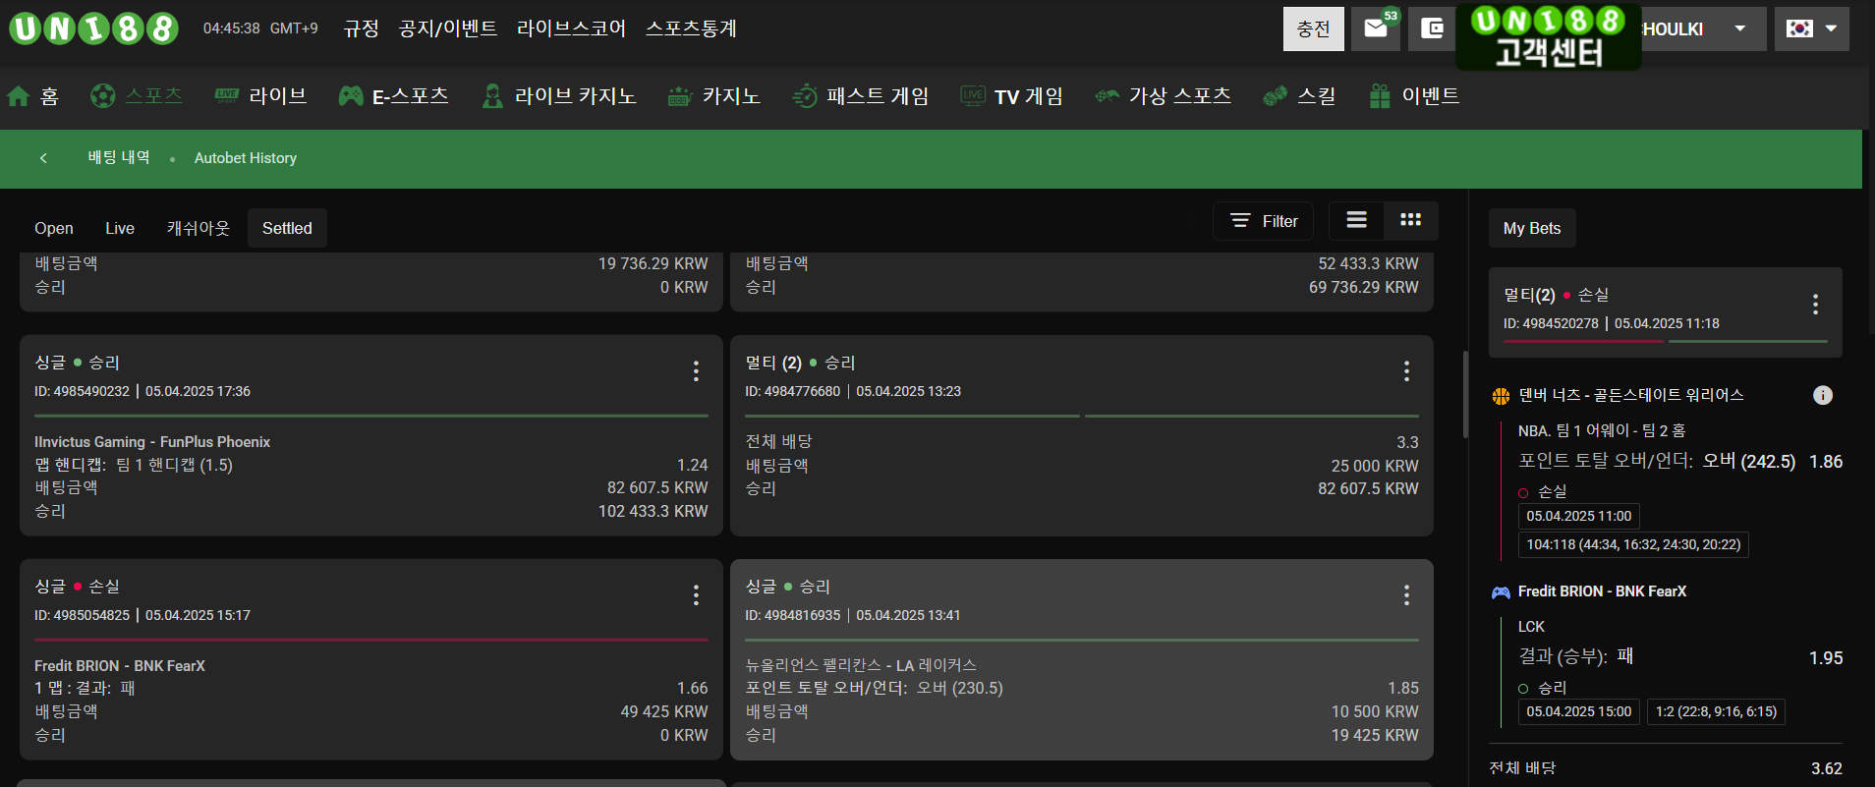Click the back chevron in green bar

(x=43, y=158)
